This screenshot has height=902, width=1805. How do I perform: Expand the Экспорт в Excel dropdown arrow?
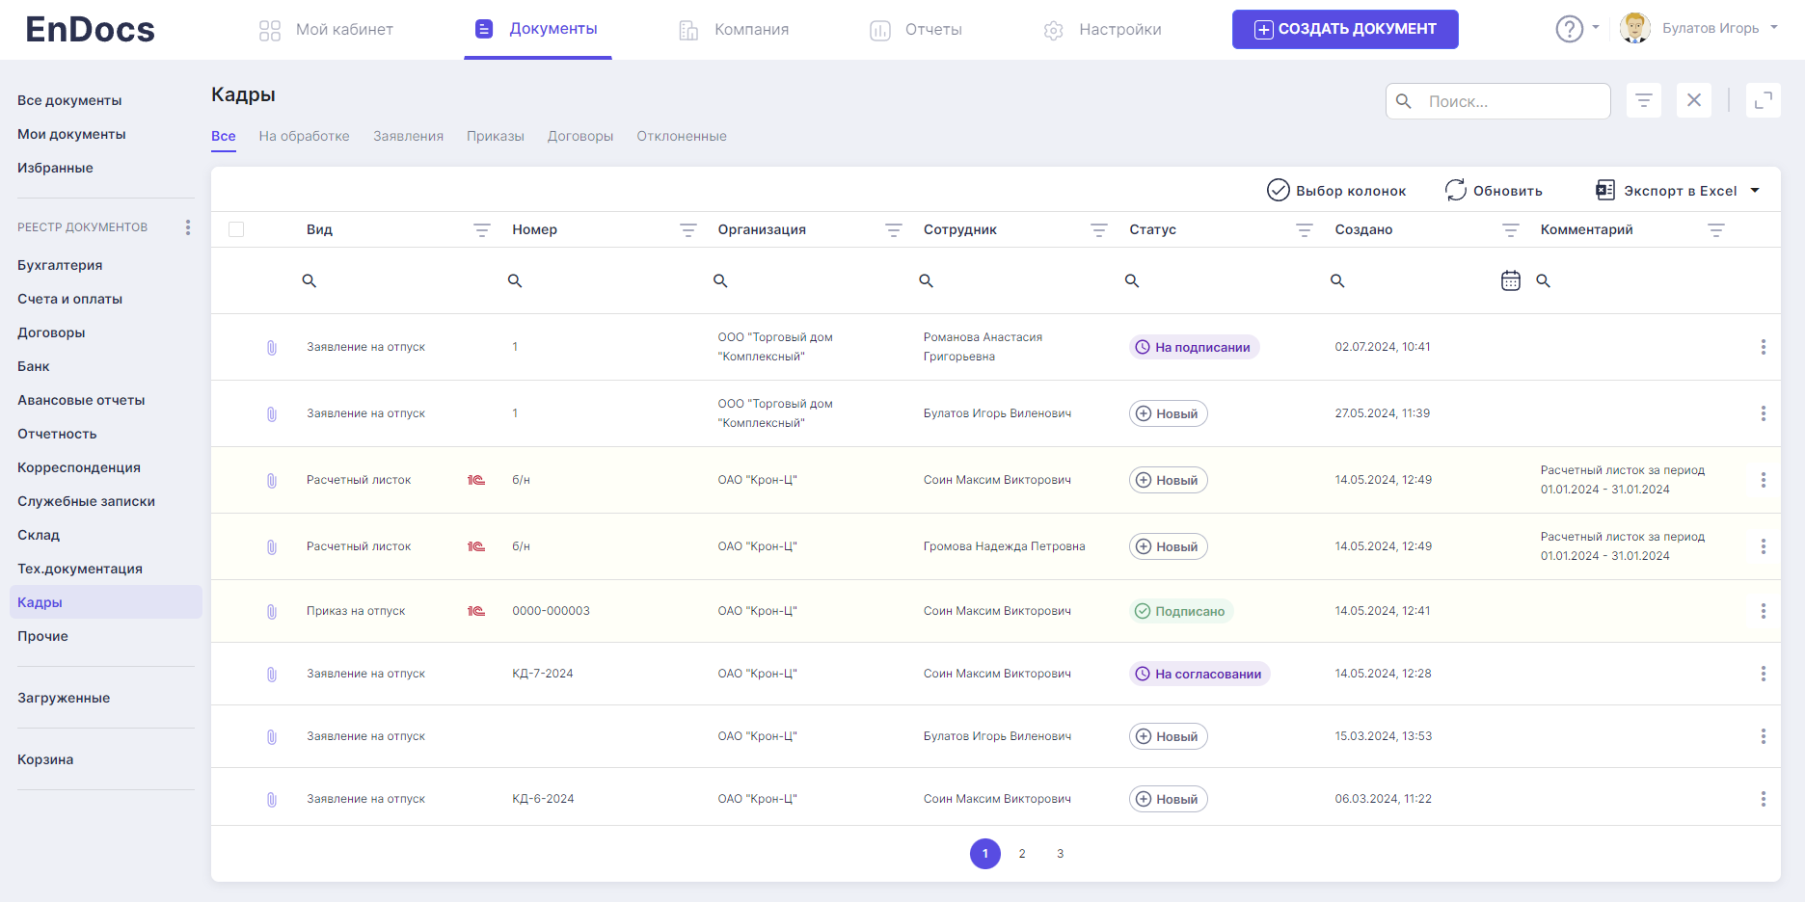(1755, 191)
